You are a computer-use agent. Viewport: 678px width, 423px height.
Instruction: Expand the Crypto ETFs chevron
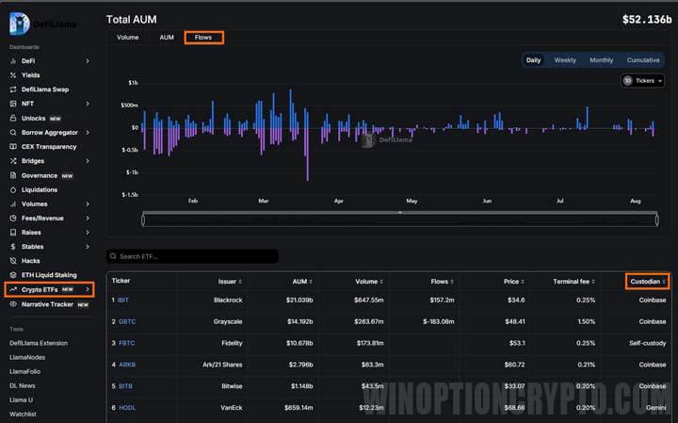pos(88,289)
